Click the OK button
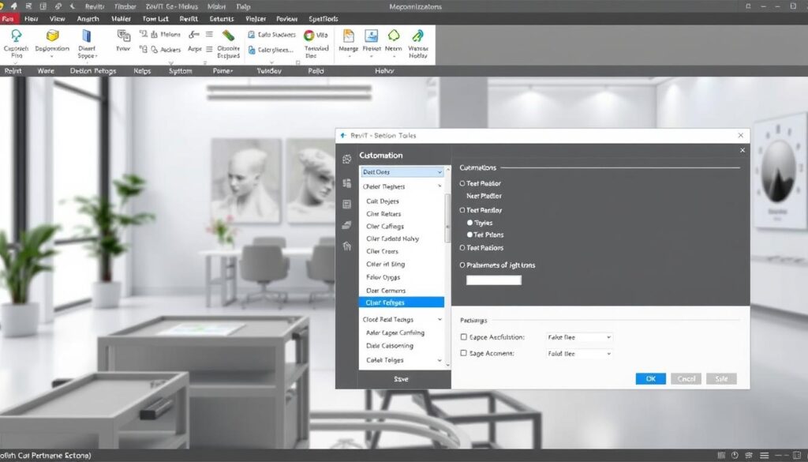Image resolution: width=808 pixels, height=462 pixels. tap(650, 379)
